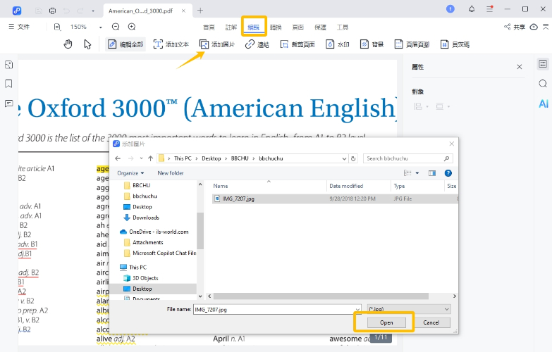
Task: Select the arrow Select tool
Action: (87, 44)
